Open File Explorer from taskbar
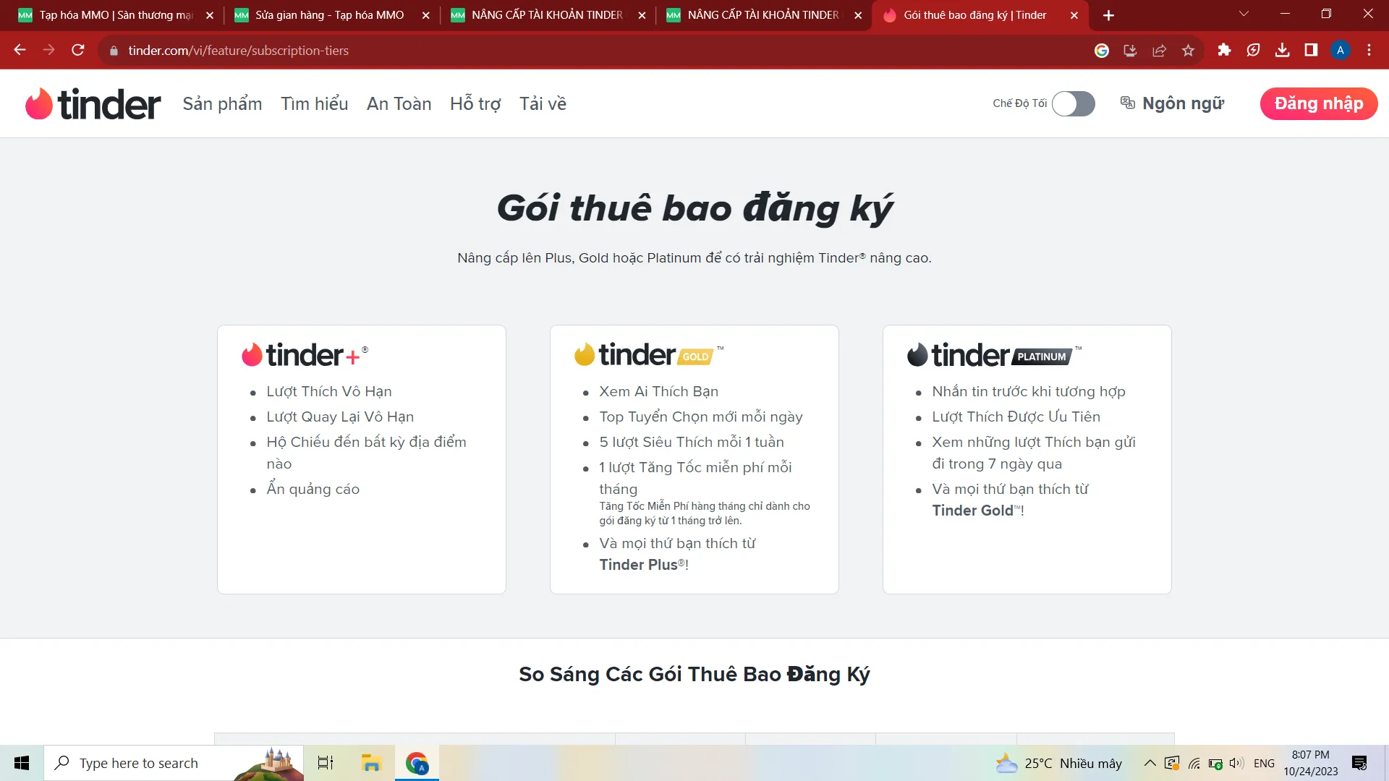Image resolution: width=1389 pixels, height=781 pixels. tap(371, 763)
